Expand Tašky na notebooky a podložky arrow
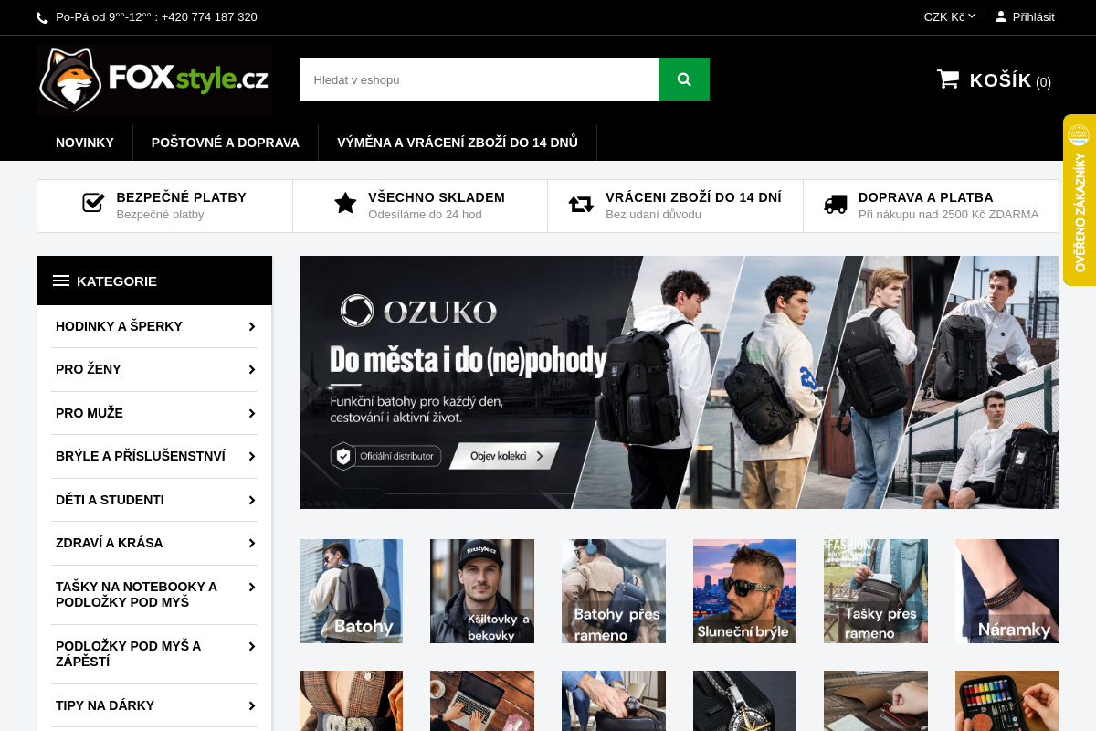The height and width of the screenshot is (731, 1096). [251, 587]
